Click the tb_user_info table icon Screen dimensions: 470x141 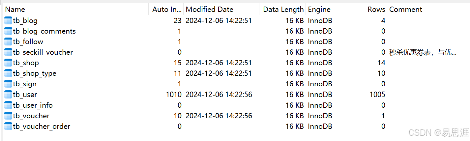click(8, 105)
